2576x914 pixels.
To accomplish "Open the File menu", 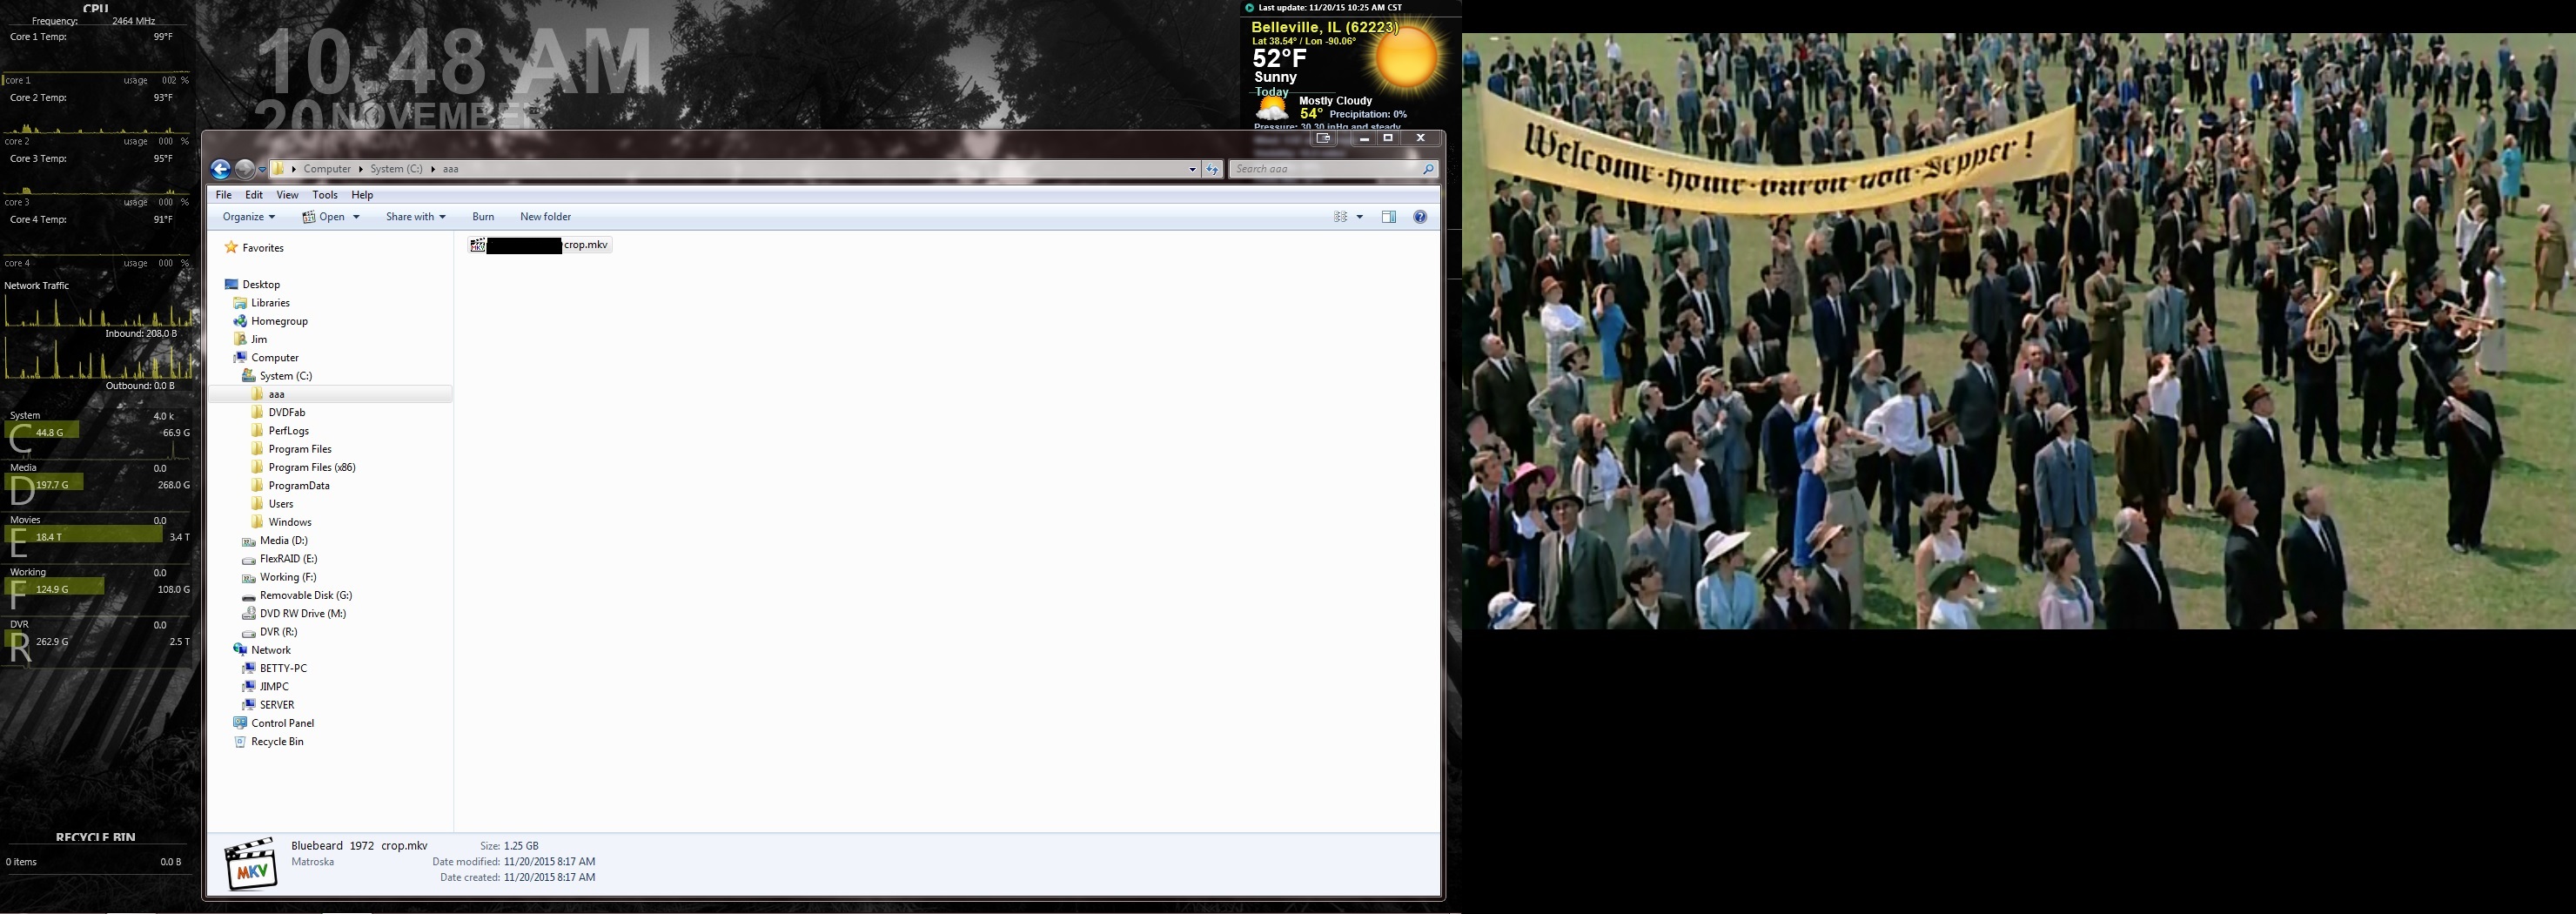I will tap(224, 195).
